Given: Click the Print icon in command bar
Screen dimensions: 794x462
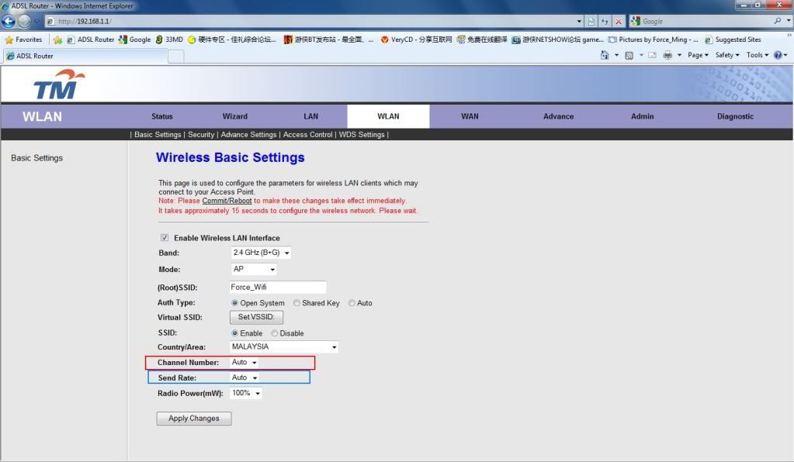Looking at the screenshot, I should point(667,55).
